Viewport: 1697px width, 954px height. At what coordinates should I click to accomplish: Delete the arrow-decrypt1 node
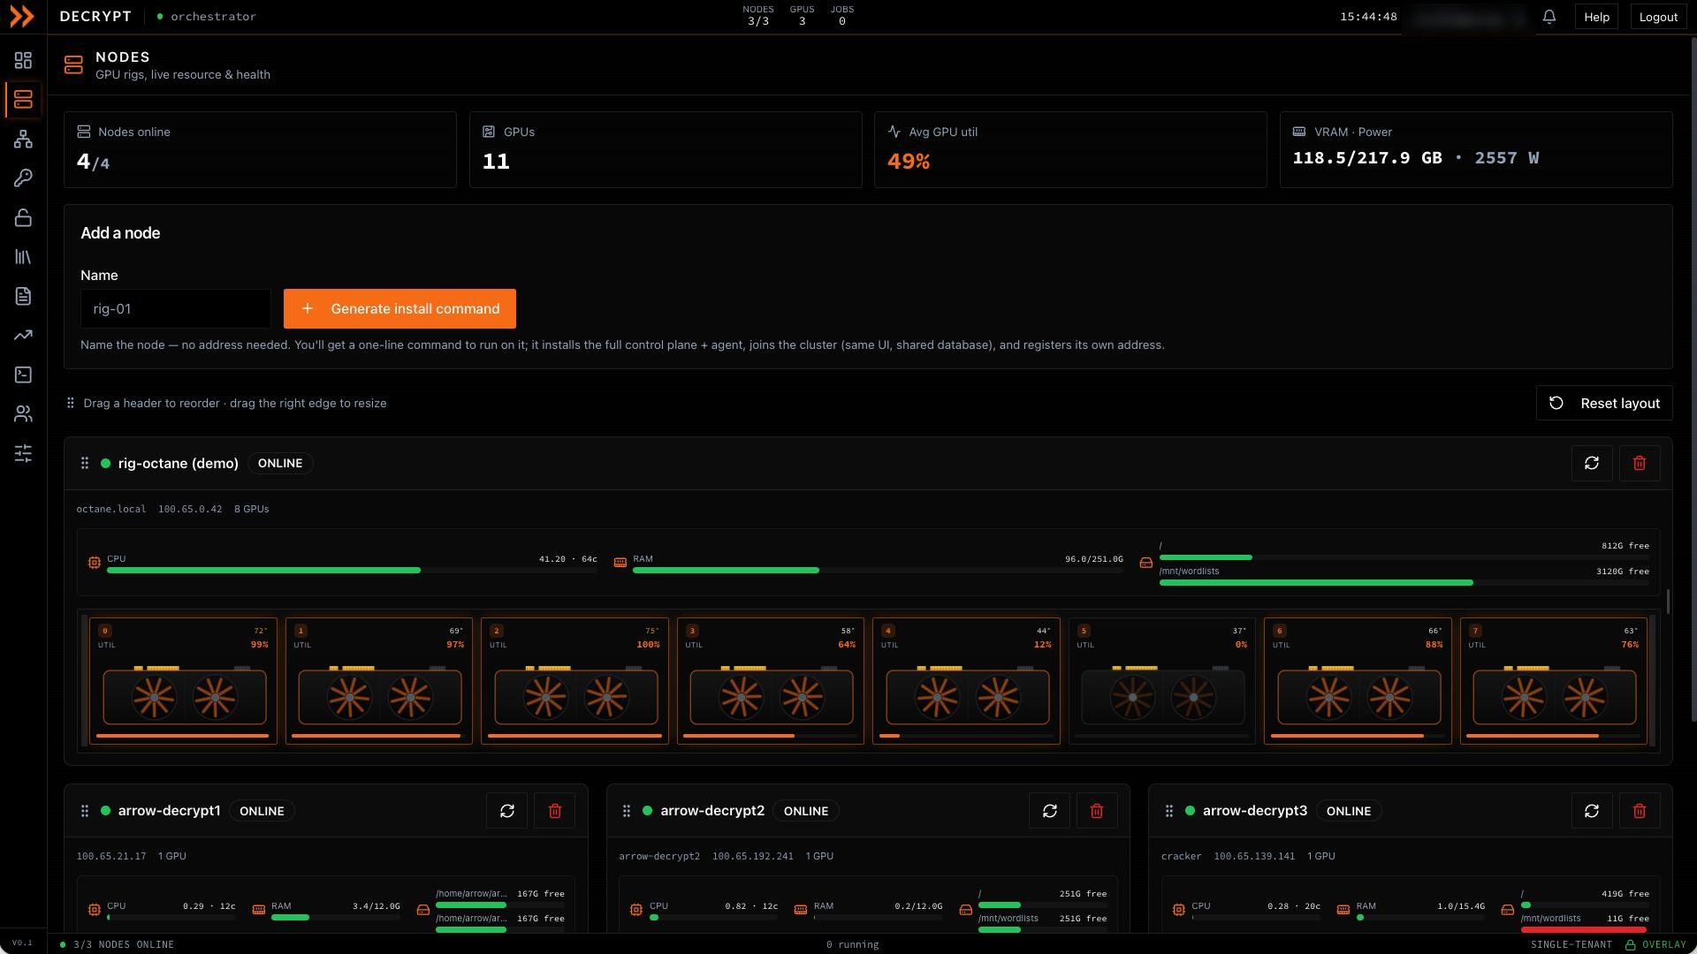click(555, 811)
